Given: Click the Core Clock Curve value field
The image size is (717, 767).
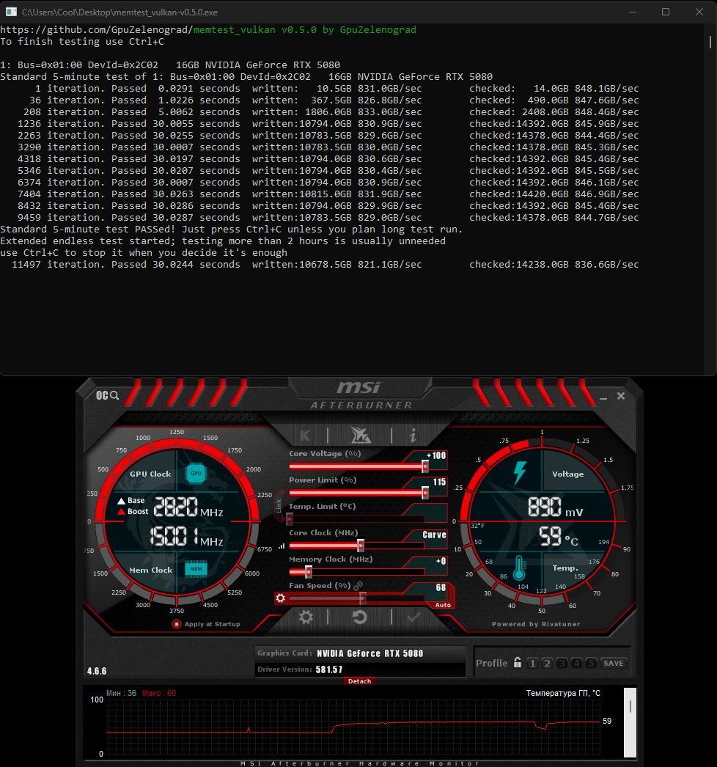Looking at the screenshot, I should tap(434, 535).
